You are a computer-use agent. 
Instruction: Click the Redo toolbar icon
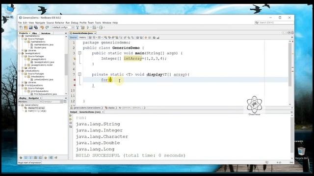click(47, 27)
